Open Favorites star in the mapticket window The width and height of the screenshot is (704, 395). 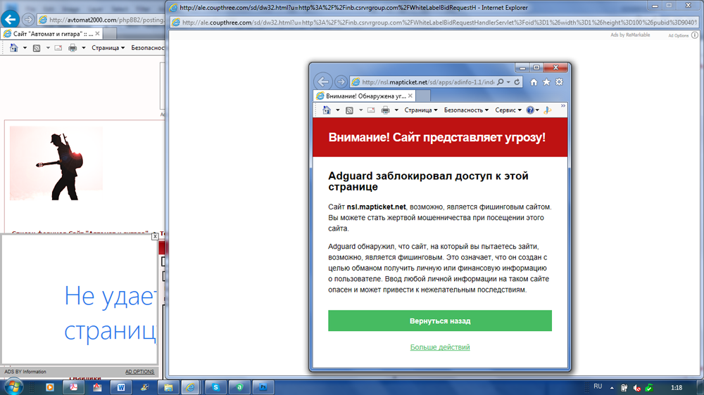pyautogui.click(x=546, y=82)
